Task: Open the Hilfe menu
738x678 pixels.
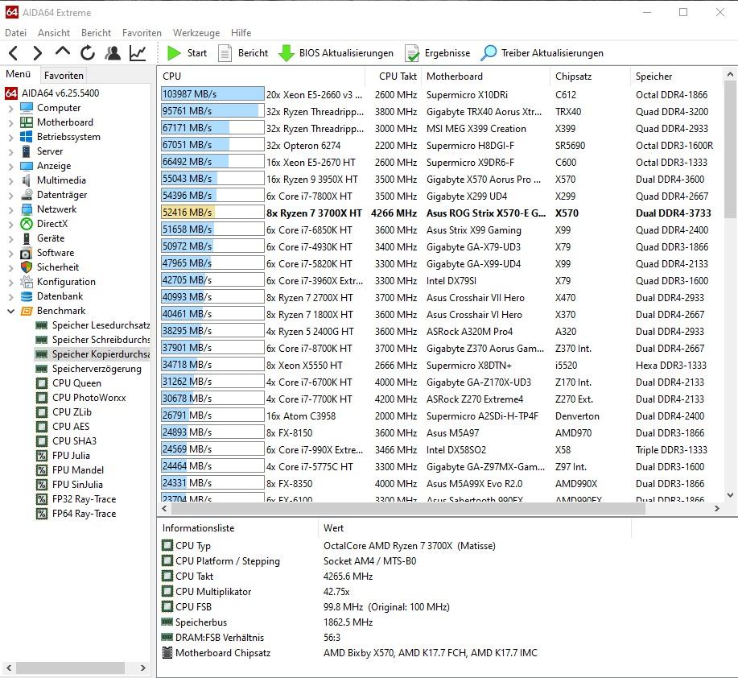Action: 241,33
